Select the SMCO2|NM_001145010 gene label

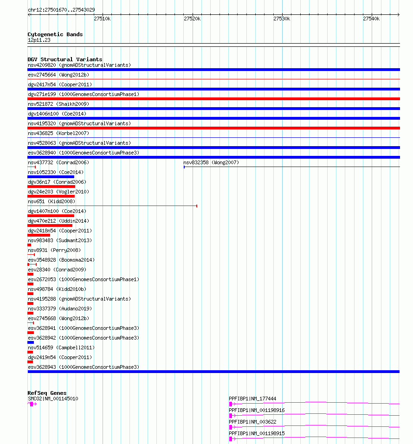coord(53,399)
